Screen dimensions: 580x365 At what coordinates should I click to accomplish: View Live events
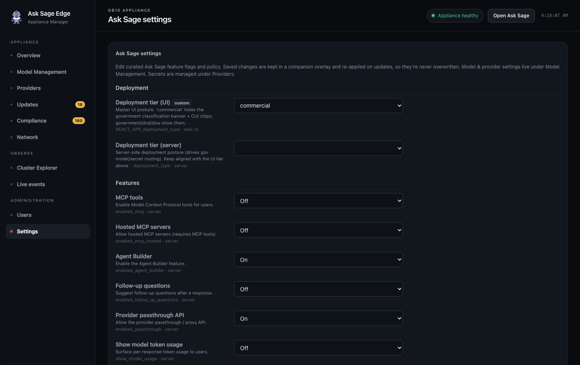48,184
